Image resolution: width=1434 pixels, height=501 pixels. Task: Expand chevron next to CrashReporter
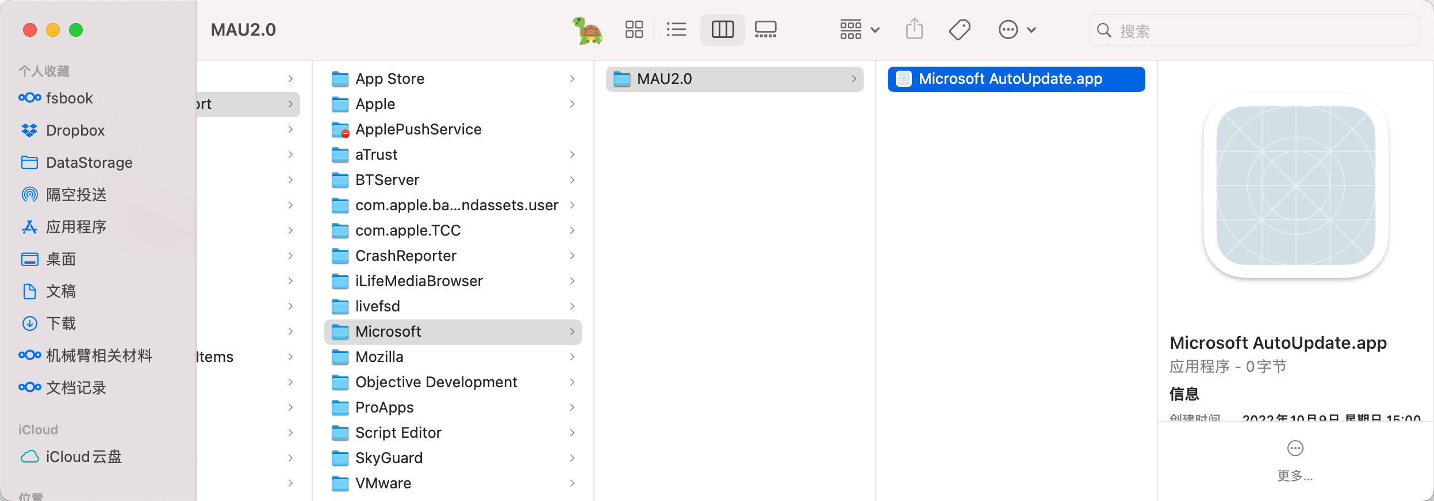572,256
